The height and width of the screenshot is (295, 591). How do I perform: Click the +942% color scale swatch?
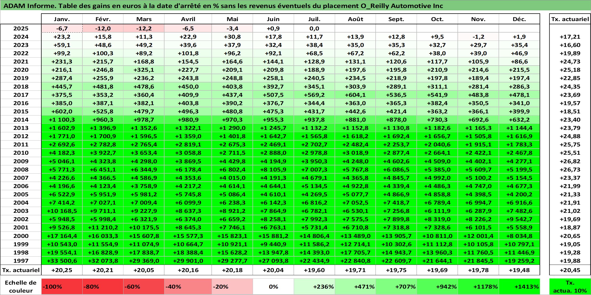click(x=437, y=287)
